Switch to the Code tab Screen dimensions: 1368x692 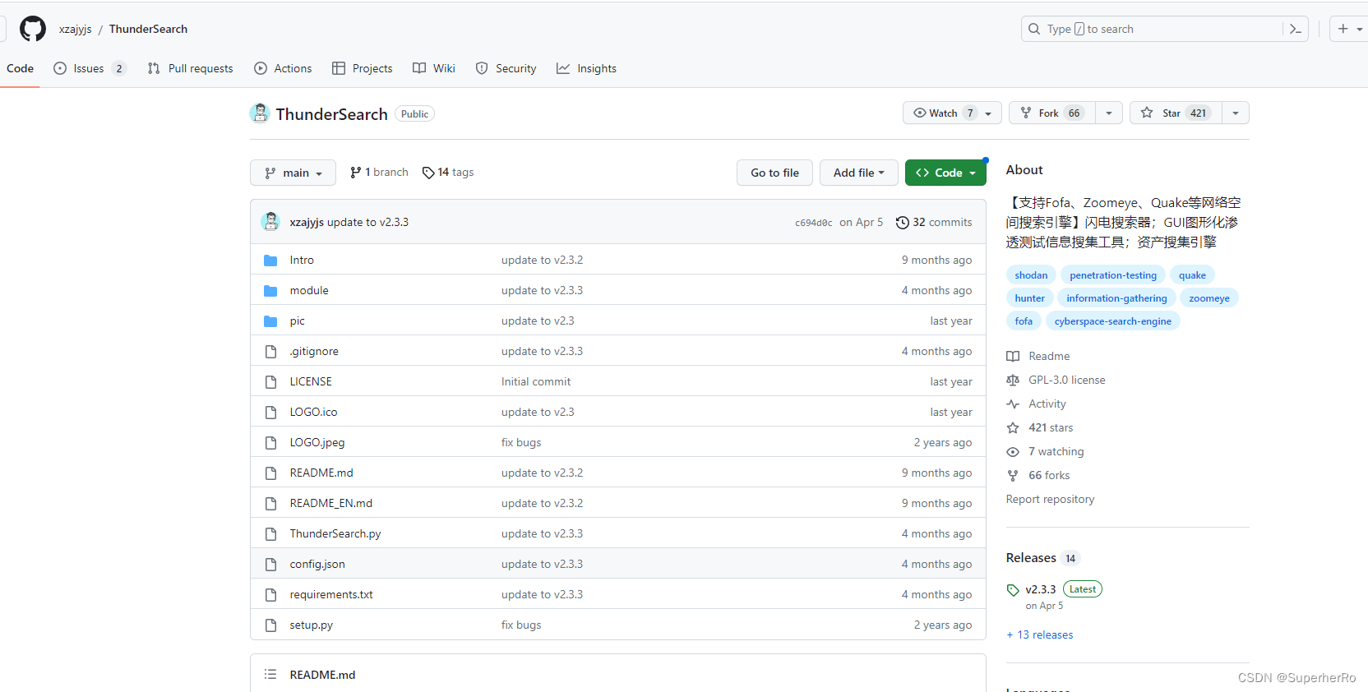coord(20,68)
